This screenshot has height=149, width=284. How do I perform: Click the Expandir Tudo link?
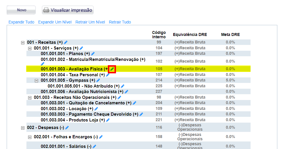pyautogui.click(x=21, y=22)
